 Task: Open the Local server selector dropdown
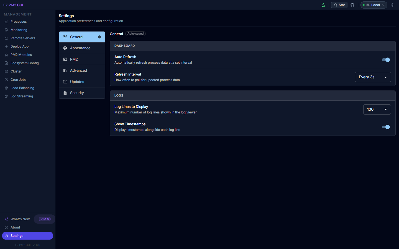(374, 5)
